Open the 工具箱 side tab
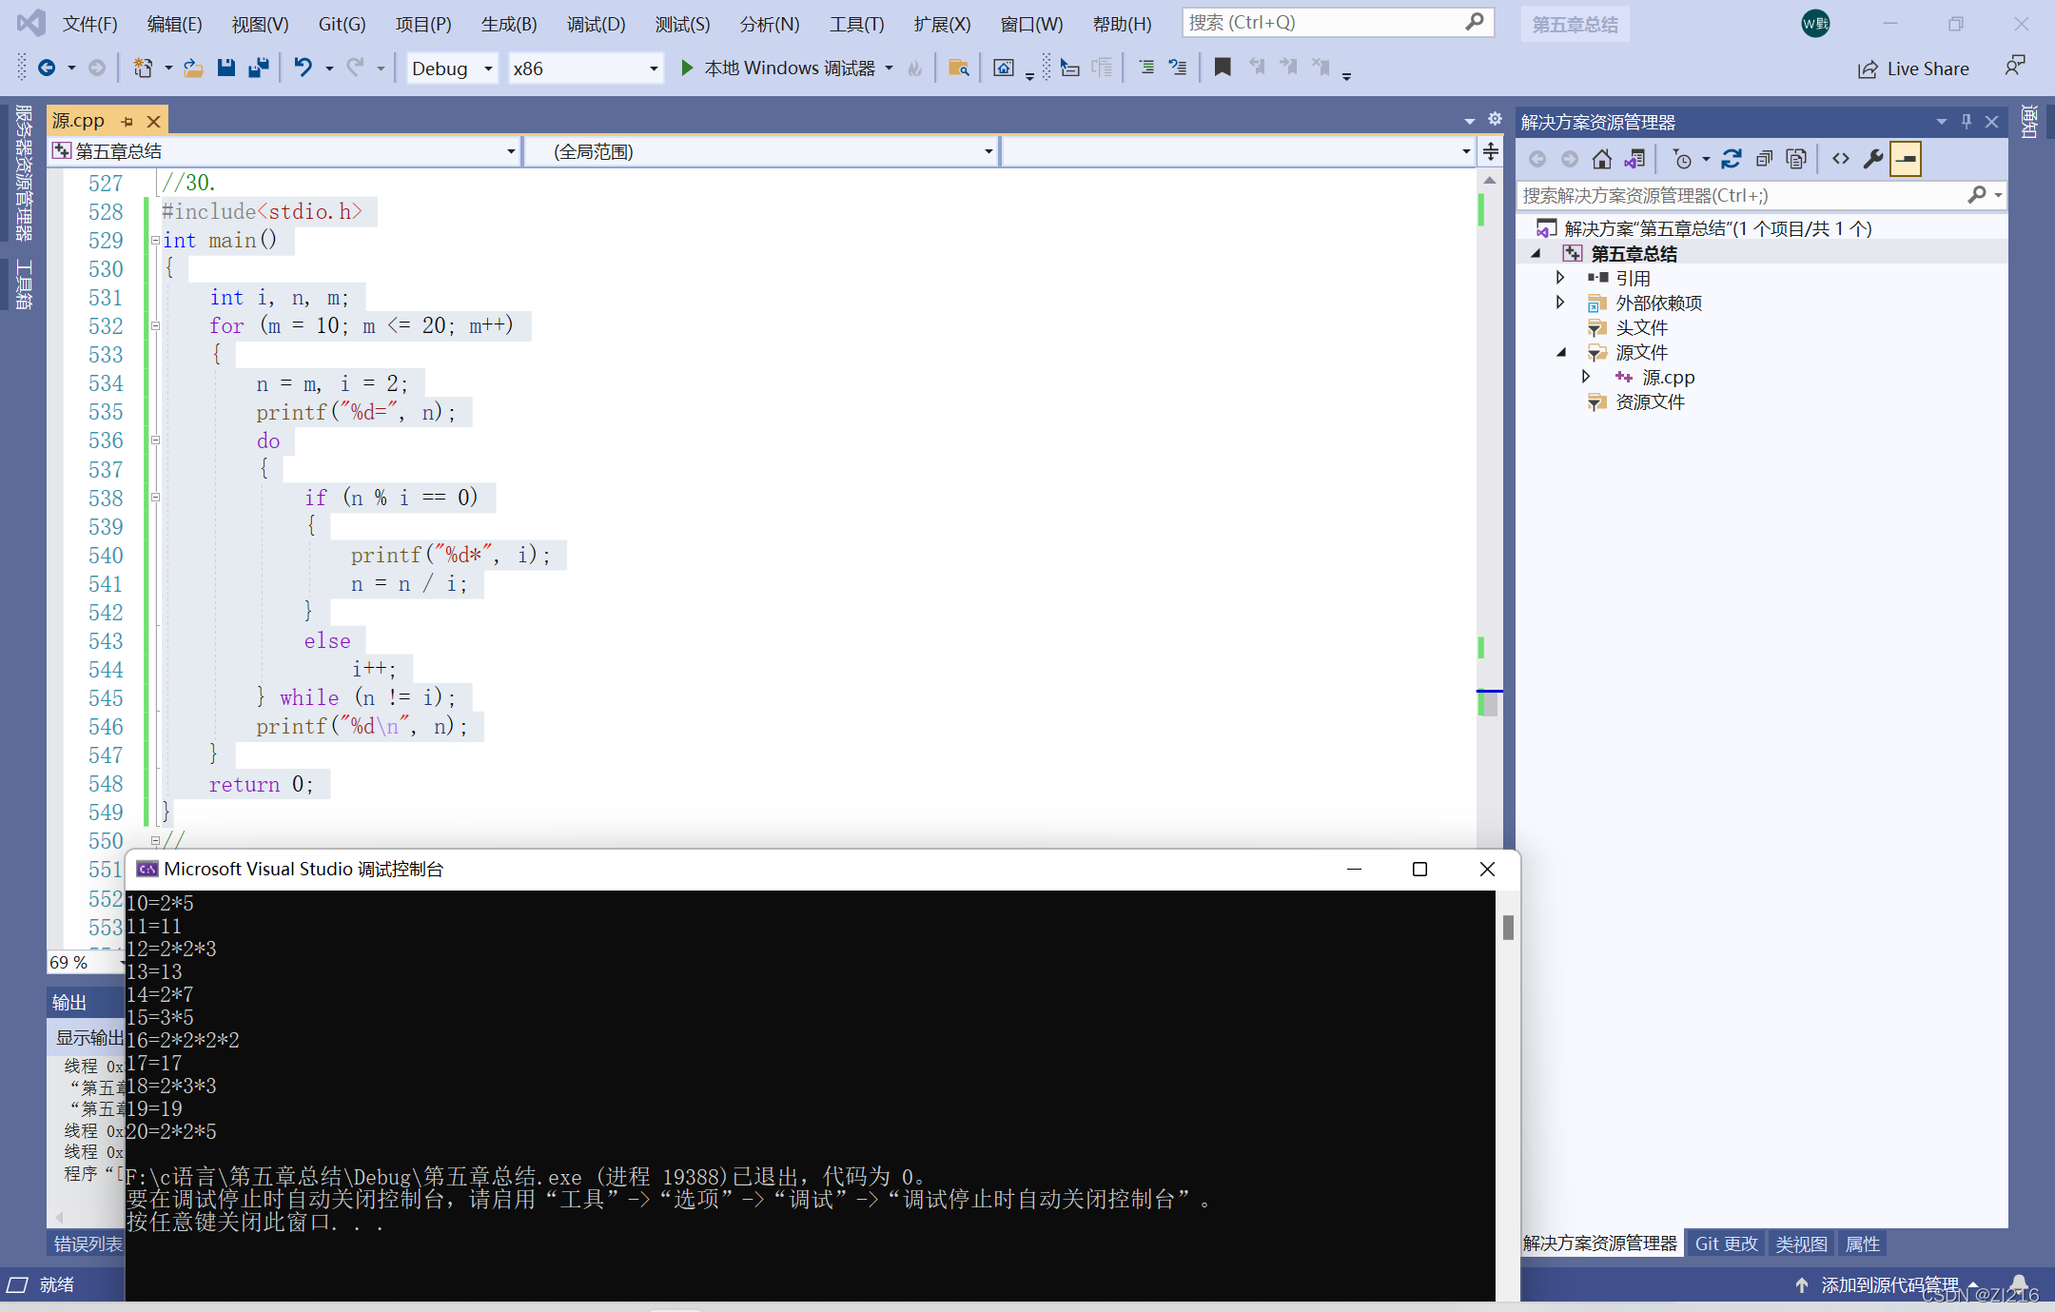The image size is (2055, 1312). coord(24,284)
